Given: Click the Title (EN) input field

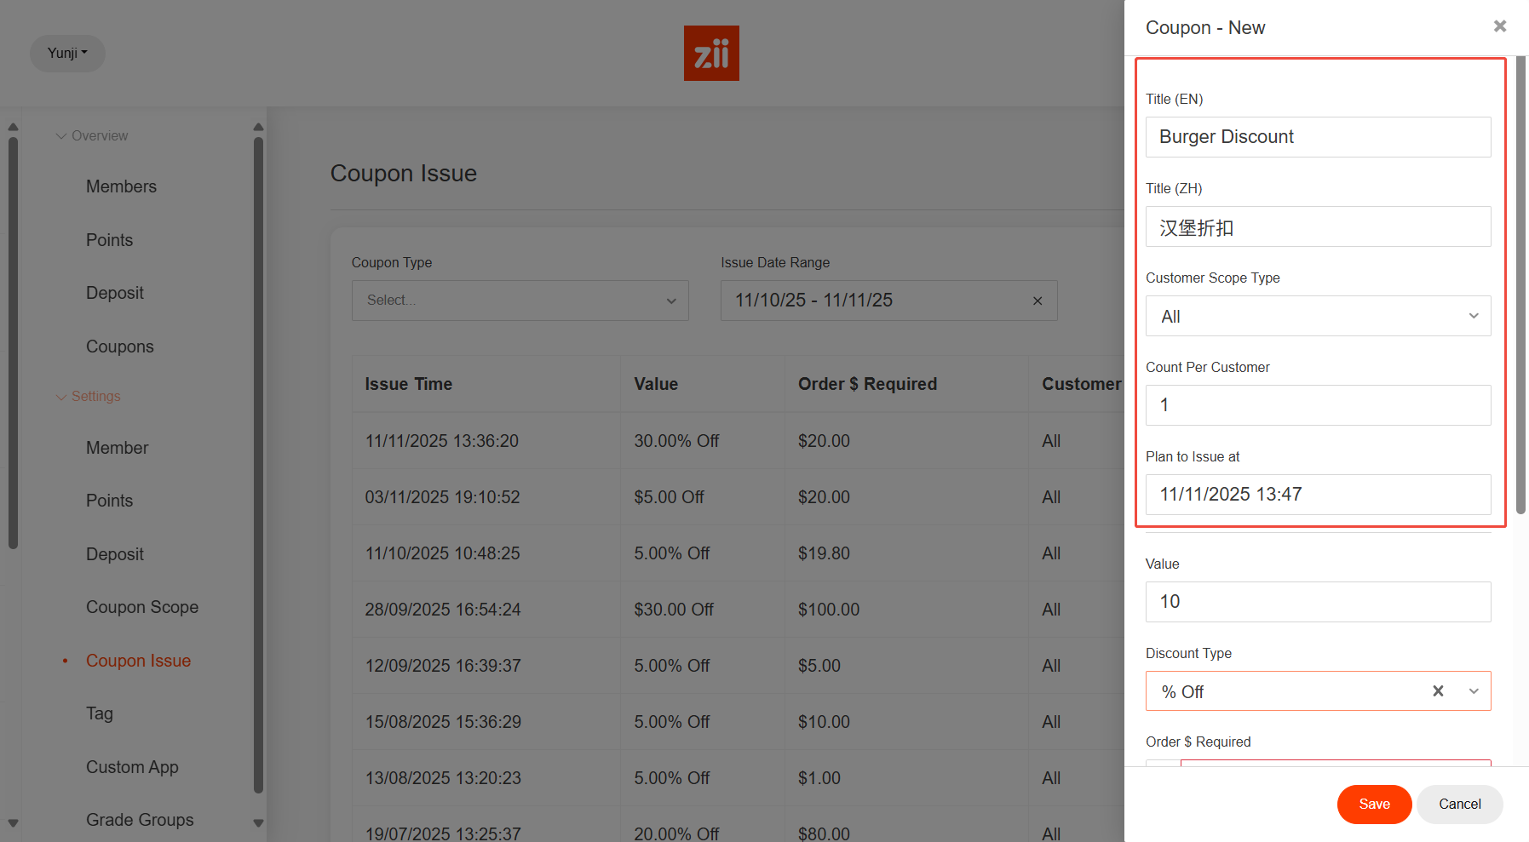Looking at the screenshot, I should 1317,137.
